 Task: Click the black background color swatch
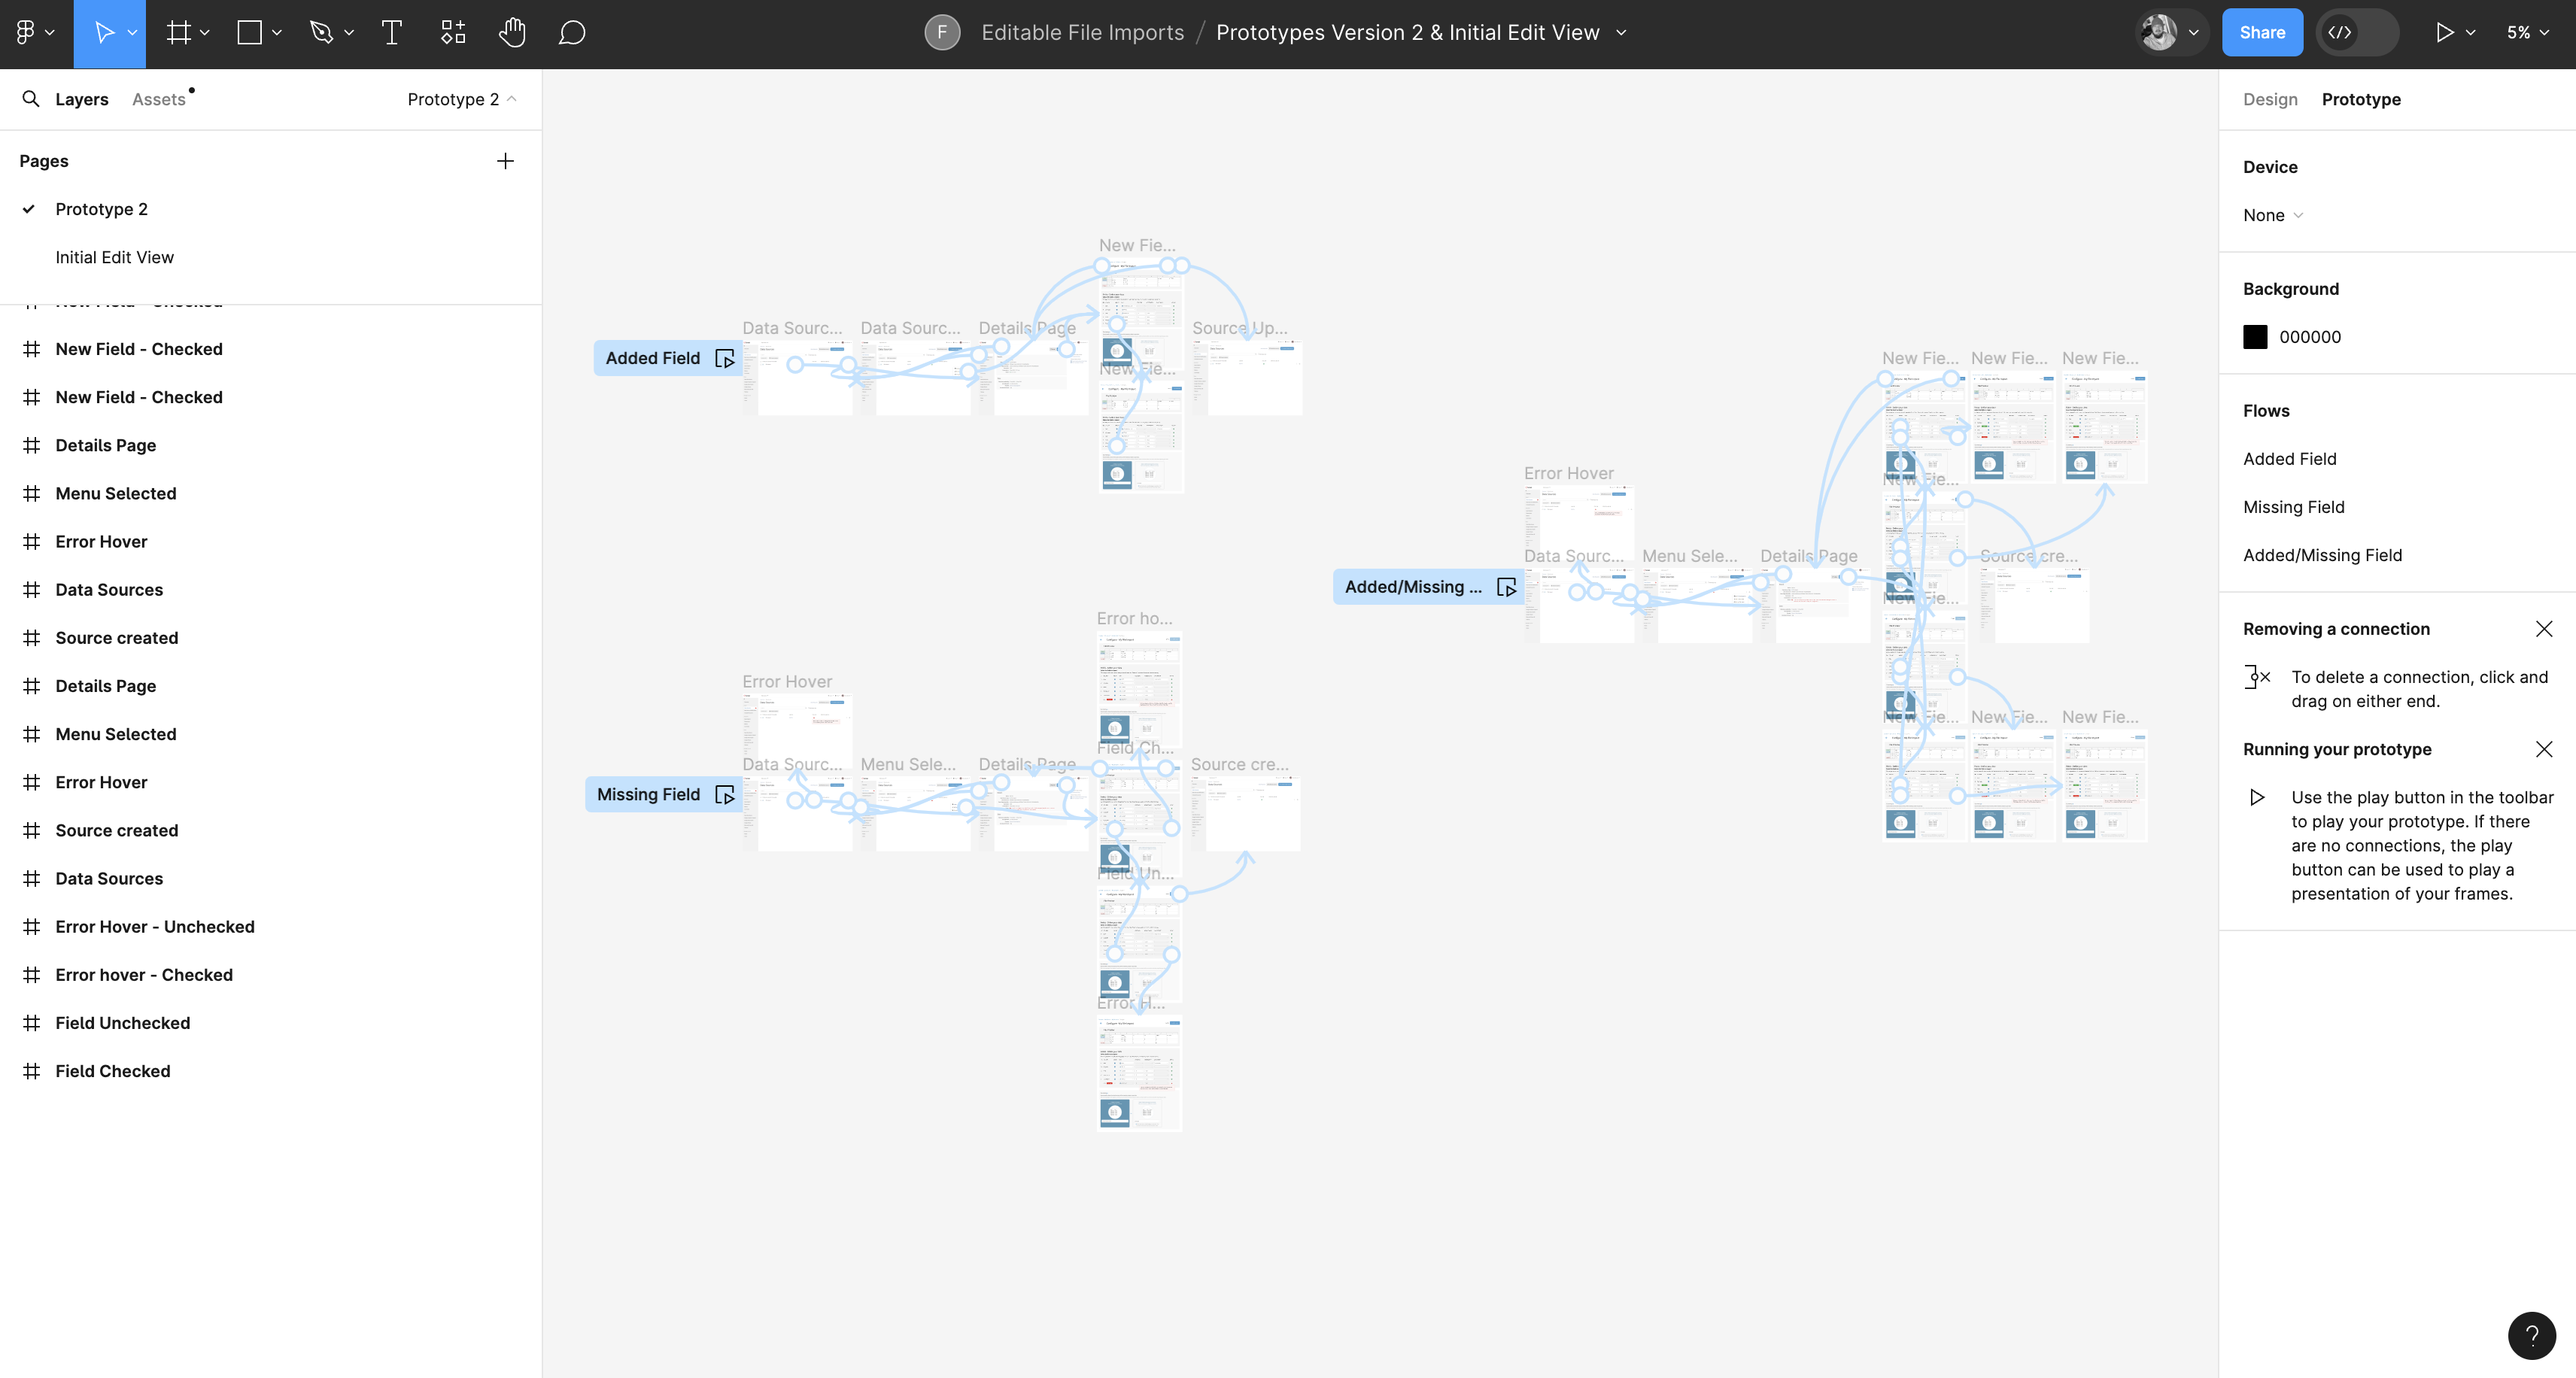tap(2255, 337)
